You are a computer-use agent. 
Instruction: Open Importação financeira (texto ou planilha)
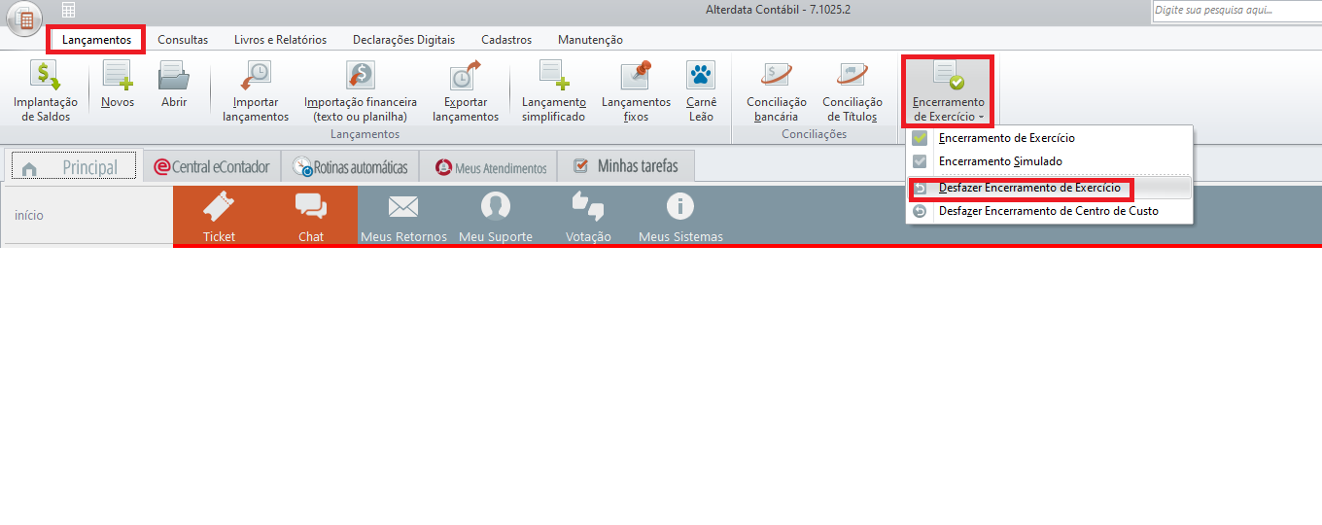[361, 91]
